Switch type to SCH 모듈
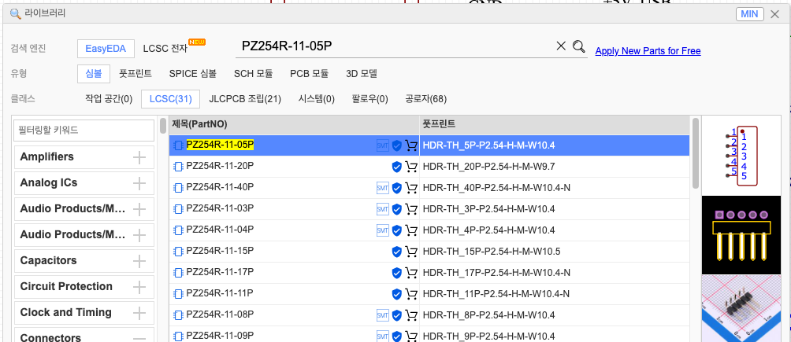 (x=253, y=74)
